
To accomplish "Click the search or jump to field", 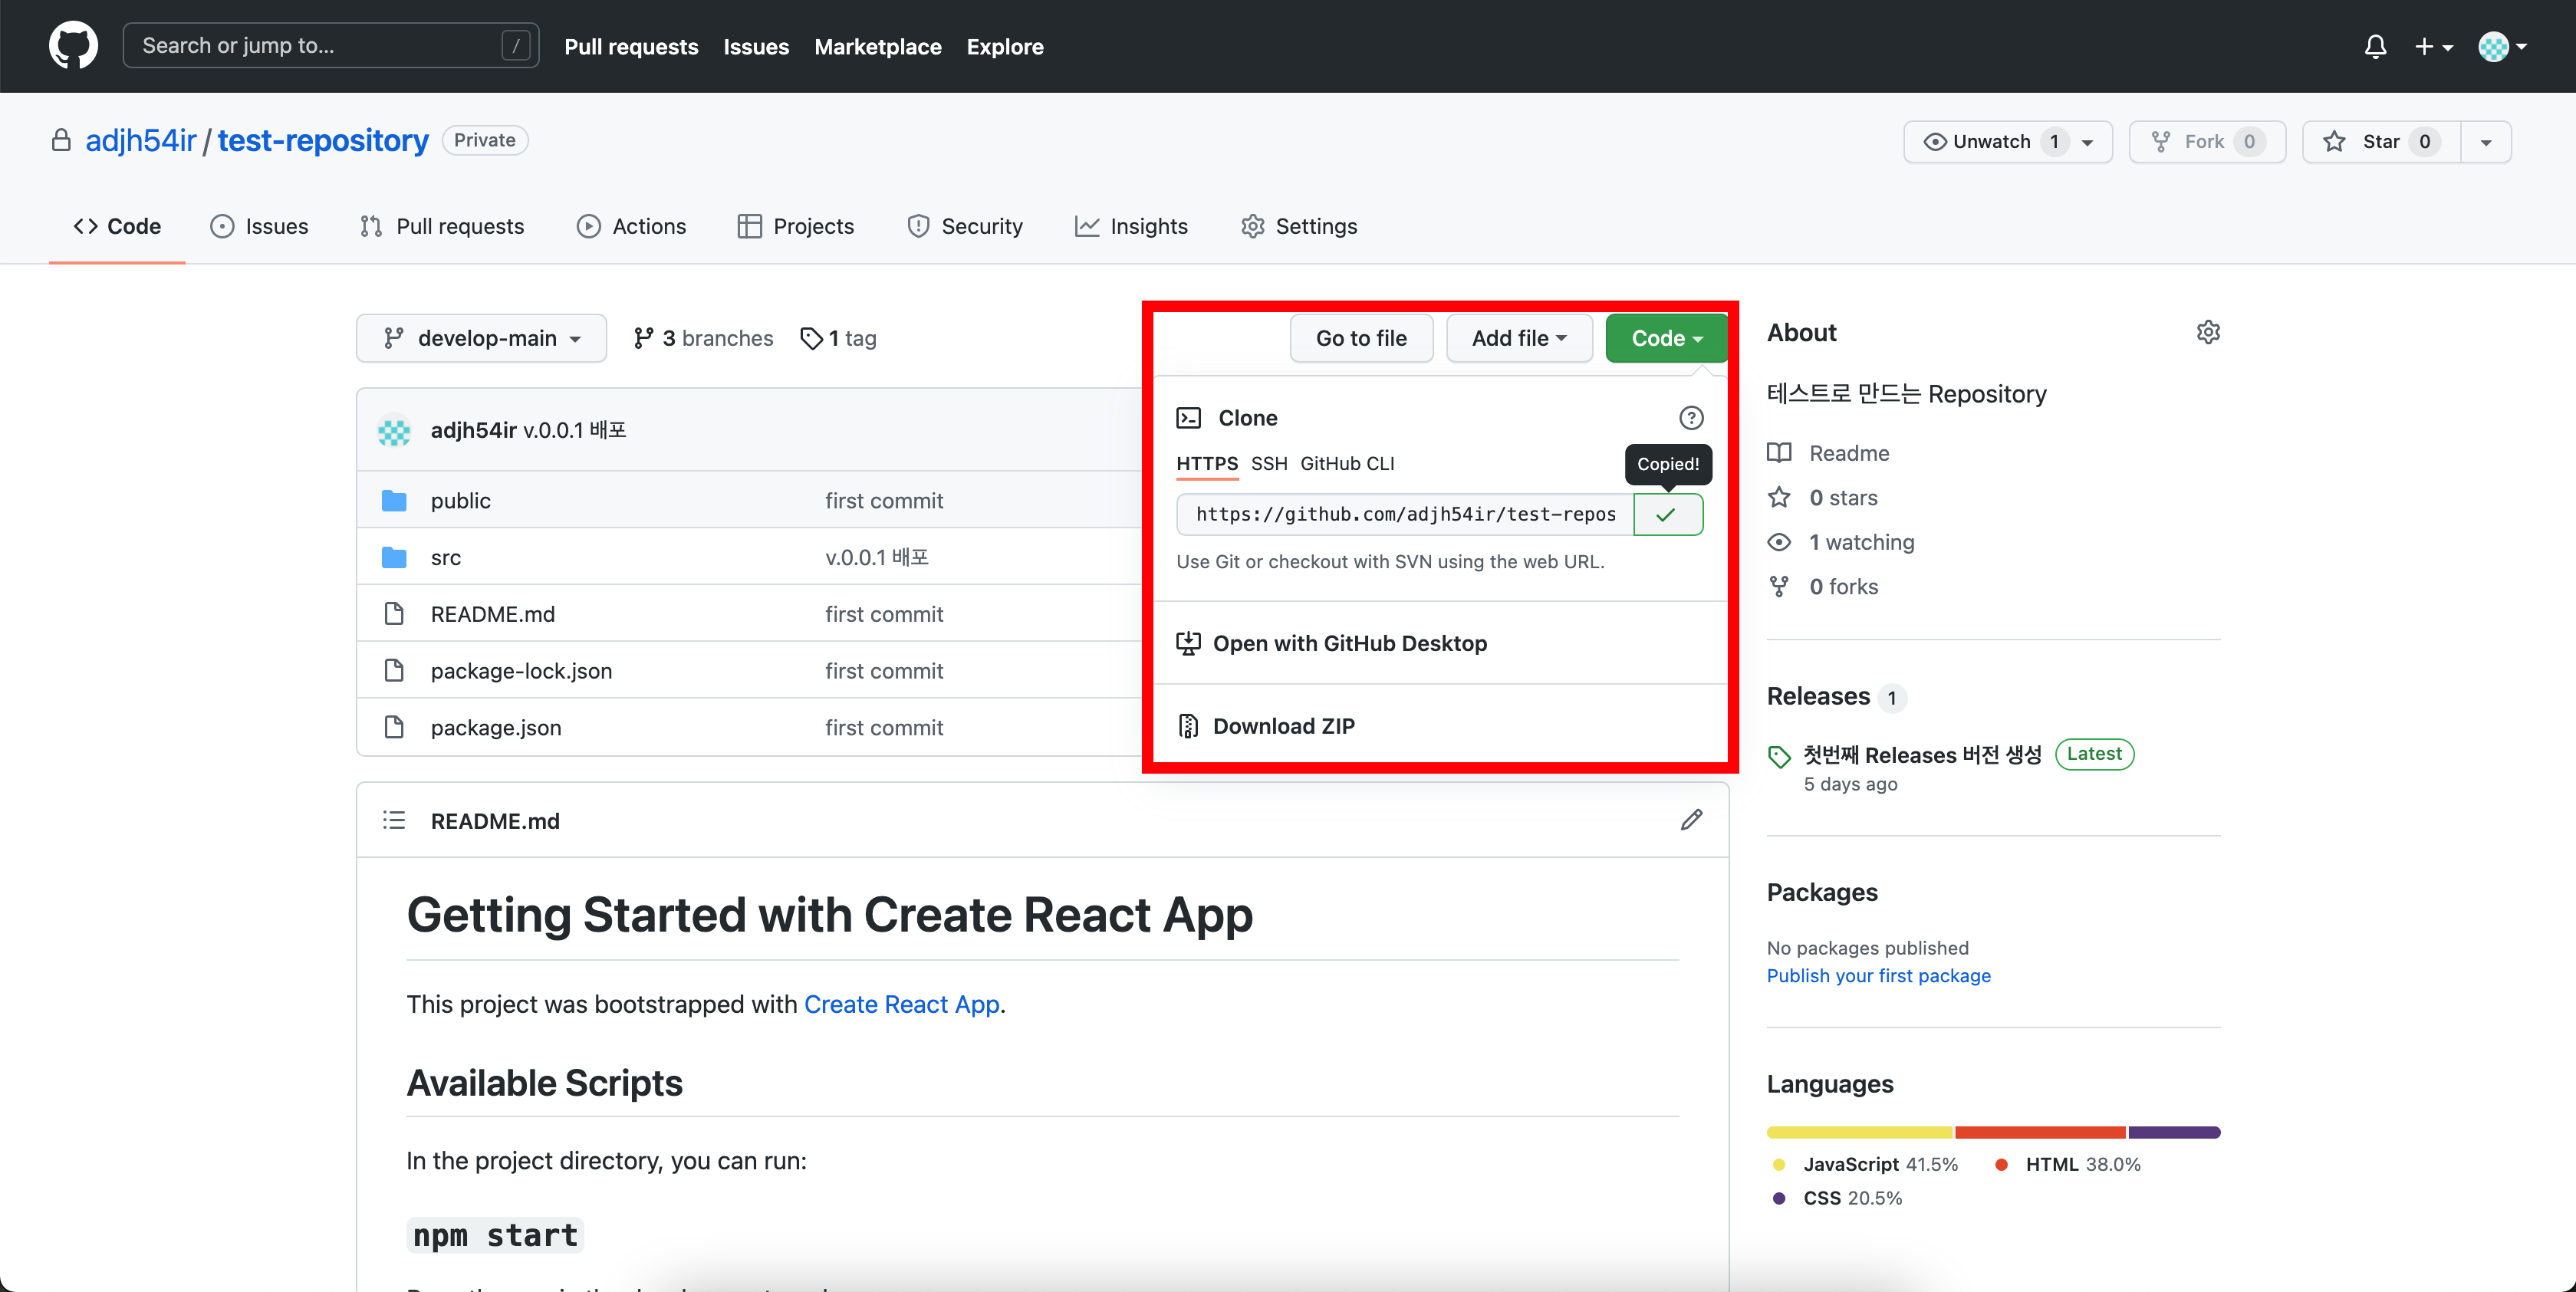I will coord(331,46).
